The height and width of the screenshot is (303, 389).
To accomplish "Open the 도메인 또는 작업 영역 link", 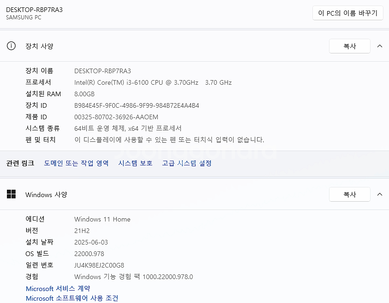I will pos(76,163).
